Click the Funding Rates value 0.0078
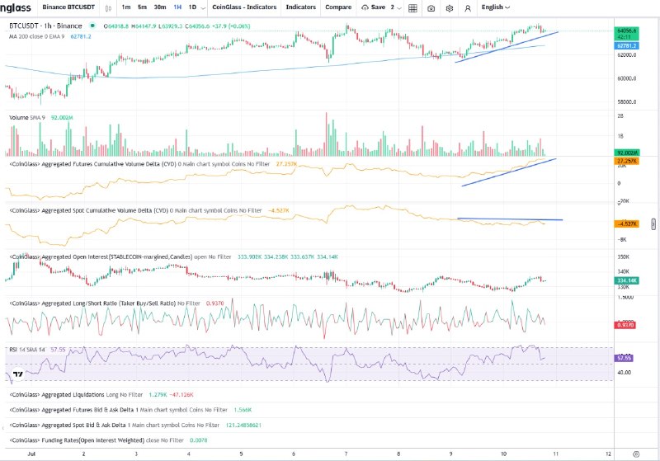 [199, 440]
